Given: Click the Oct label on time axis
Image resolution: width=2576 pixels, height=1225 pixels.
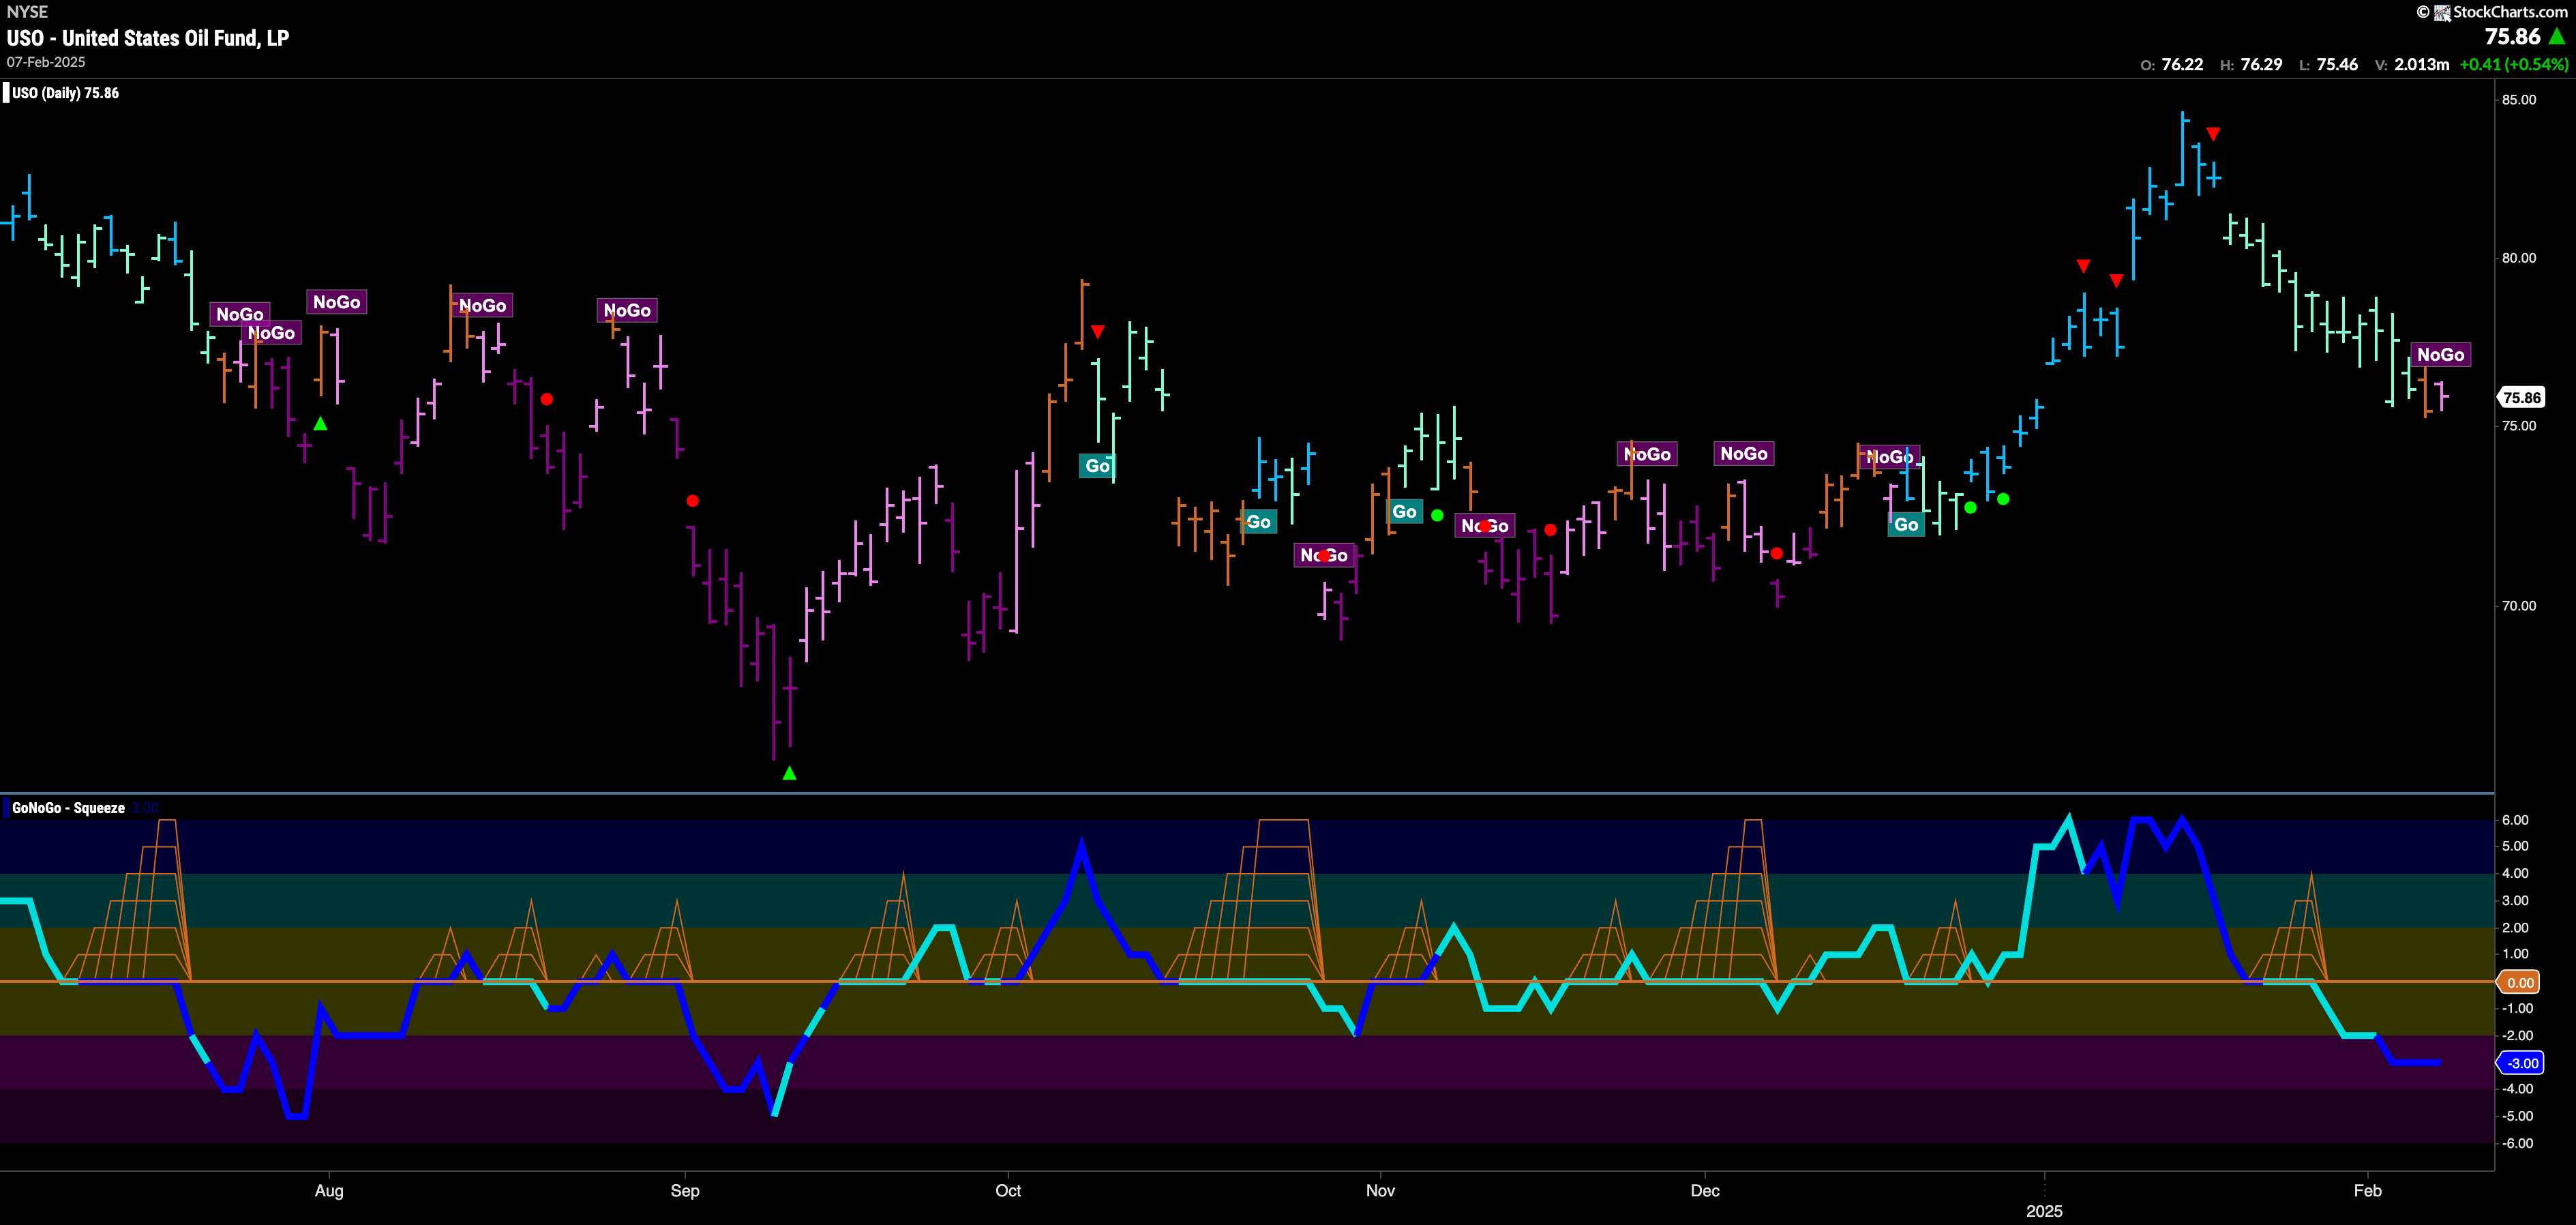Looking at the screenshot, I should coord(1008,1191).
